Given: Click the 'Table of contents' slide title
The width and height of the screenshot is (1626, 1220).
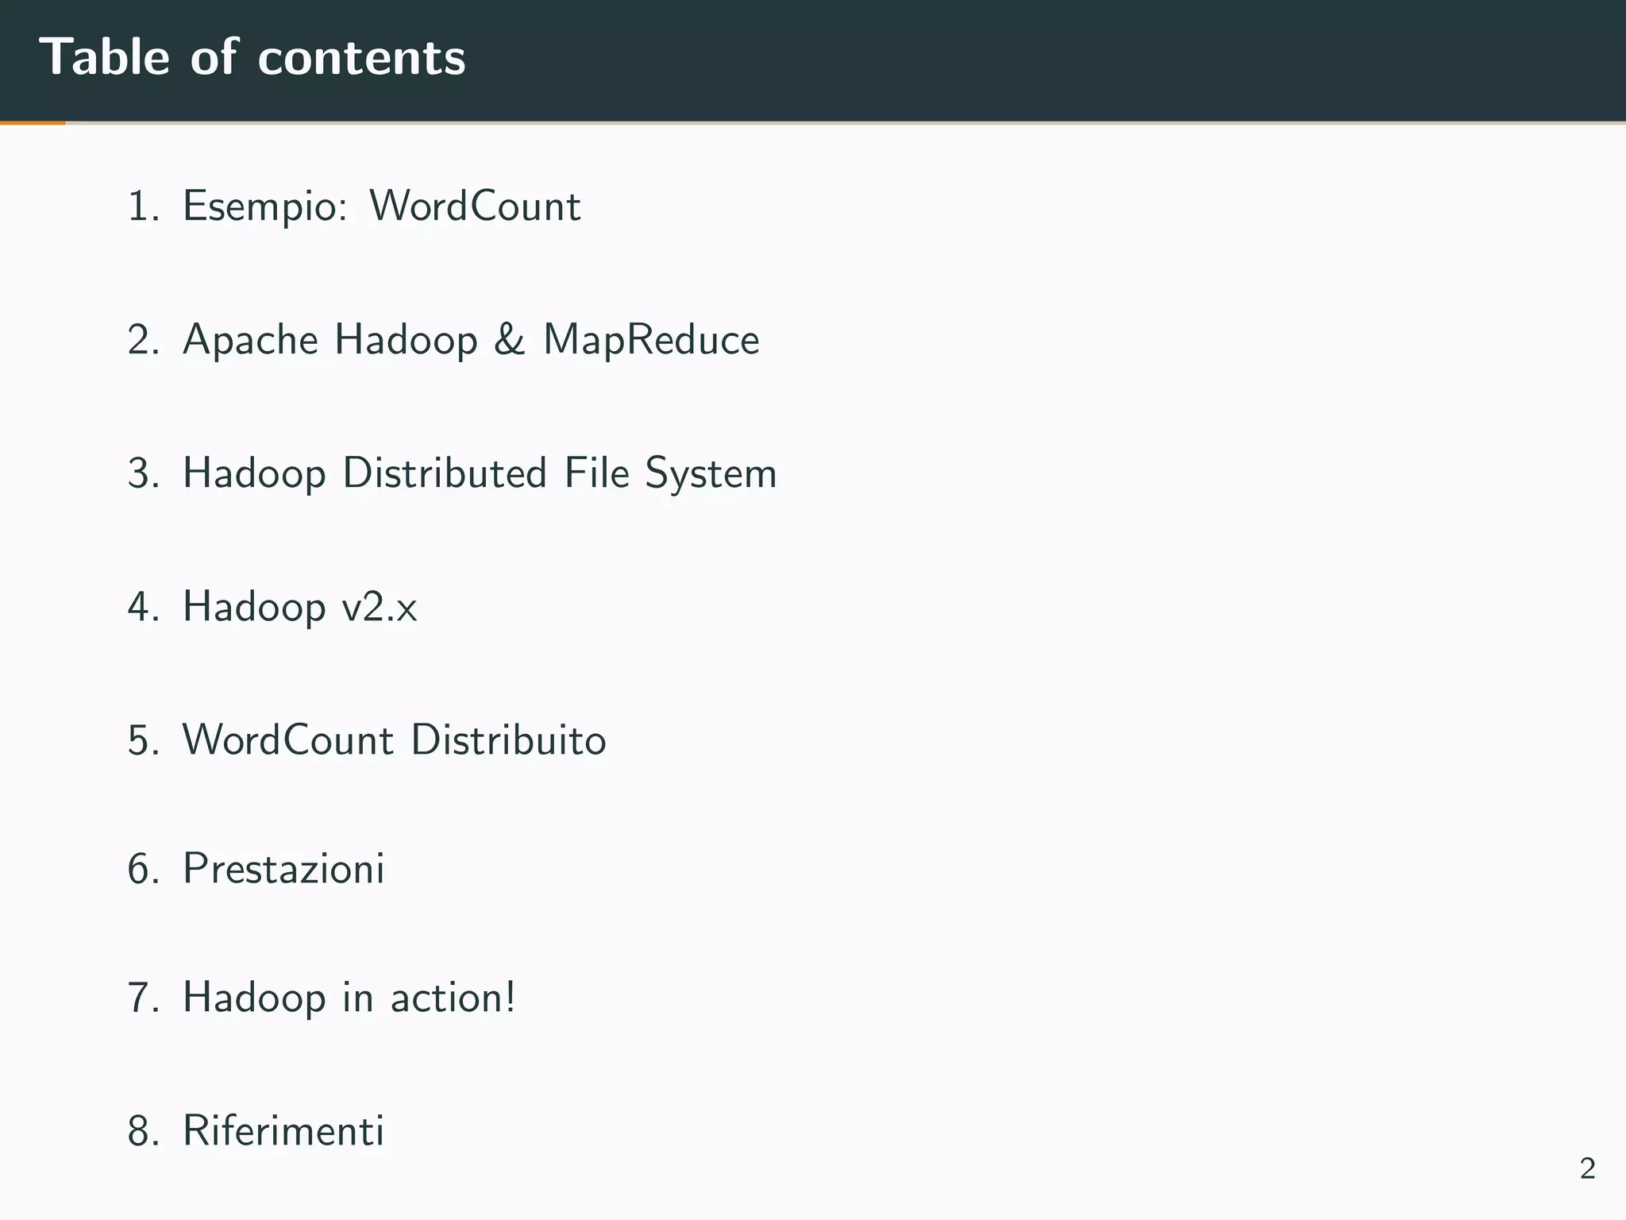Looking at the screenshot, I should (x=252, y=57).
